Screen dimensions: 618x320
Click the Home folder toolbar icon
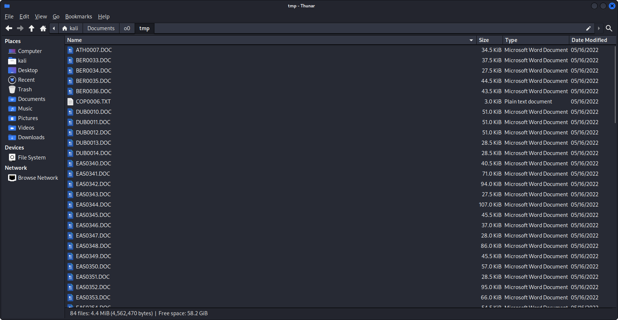click(43, 28)
